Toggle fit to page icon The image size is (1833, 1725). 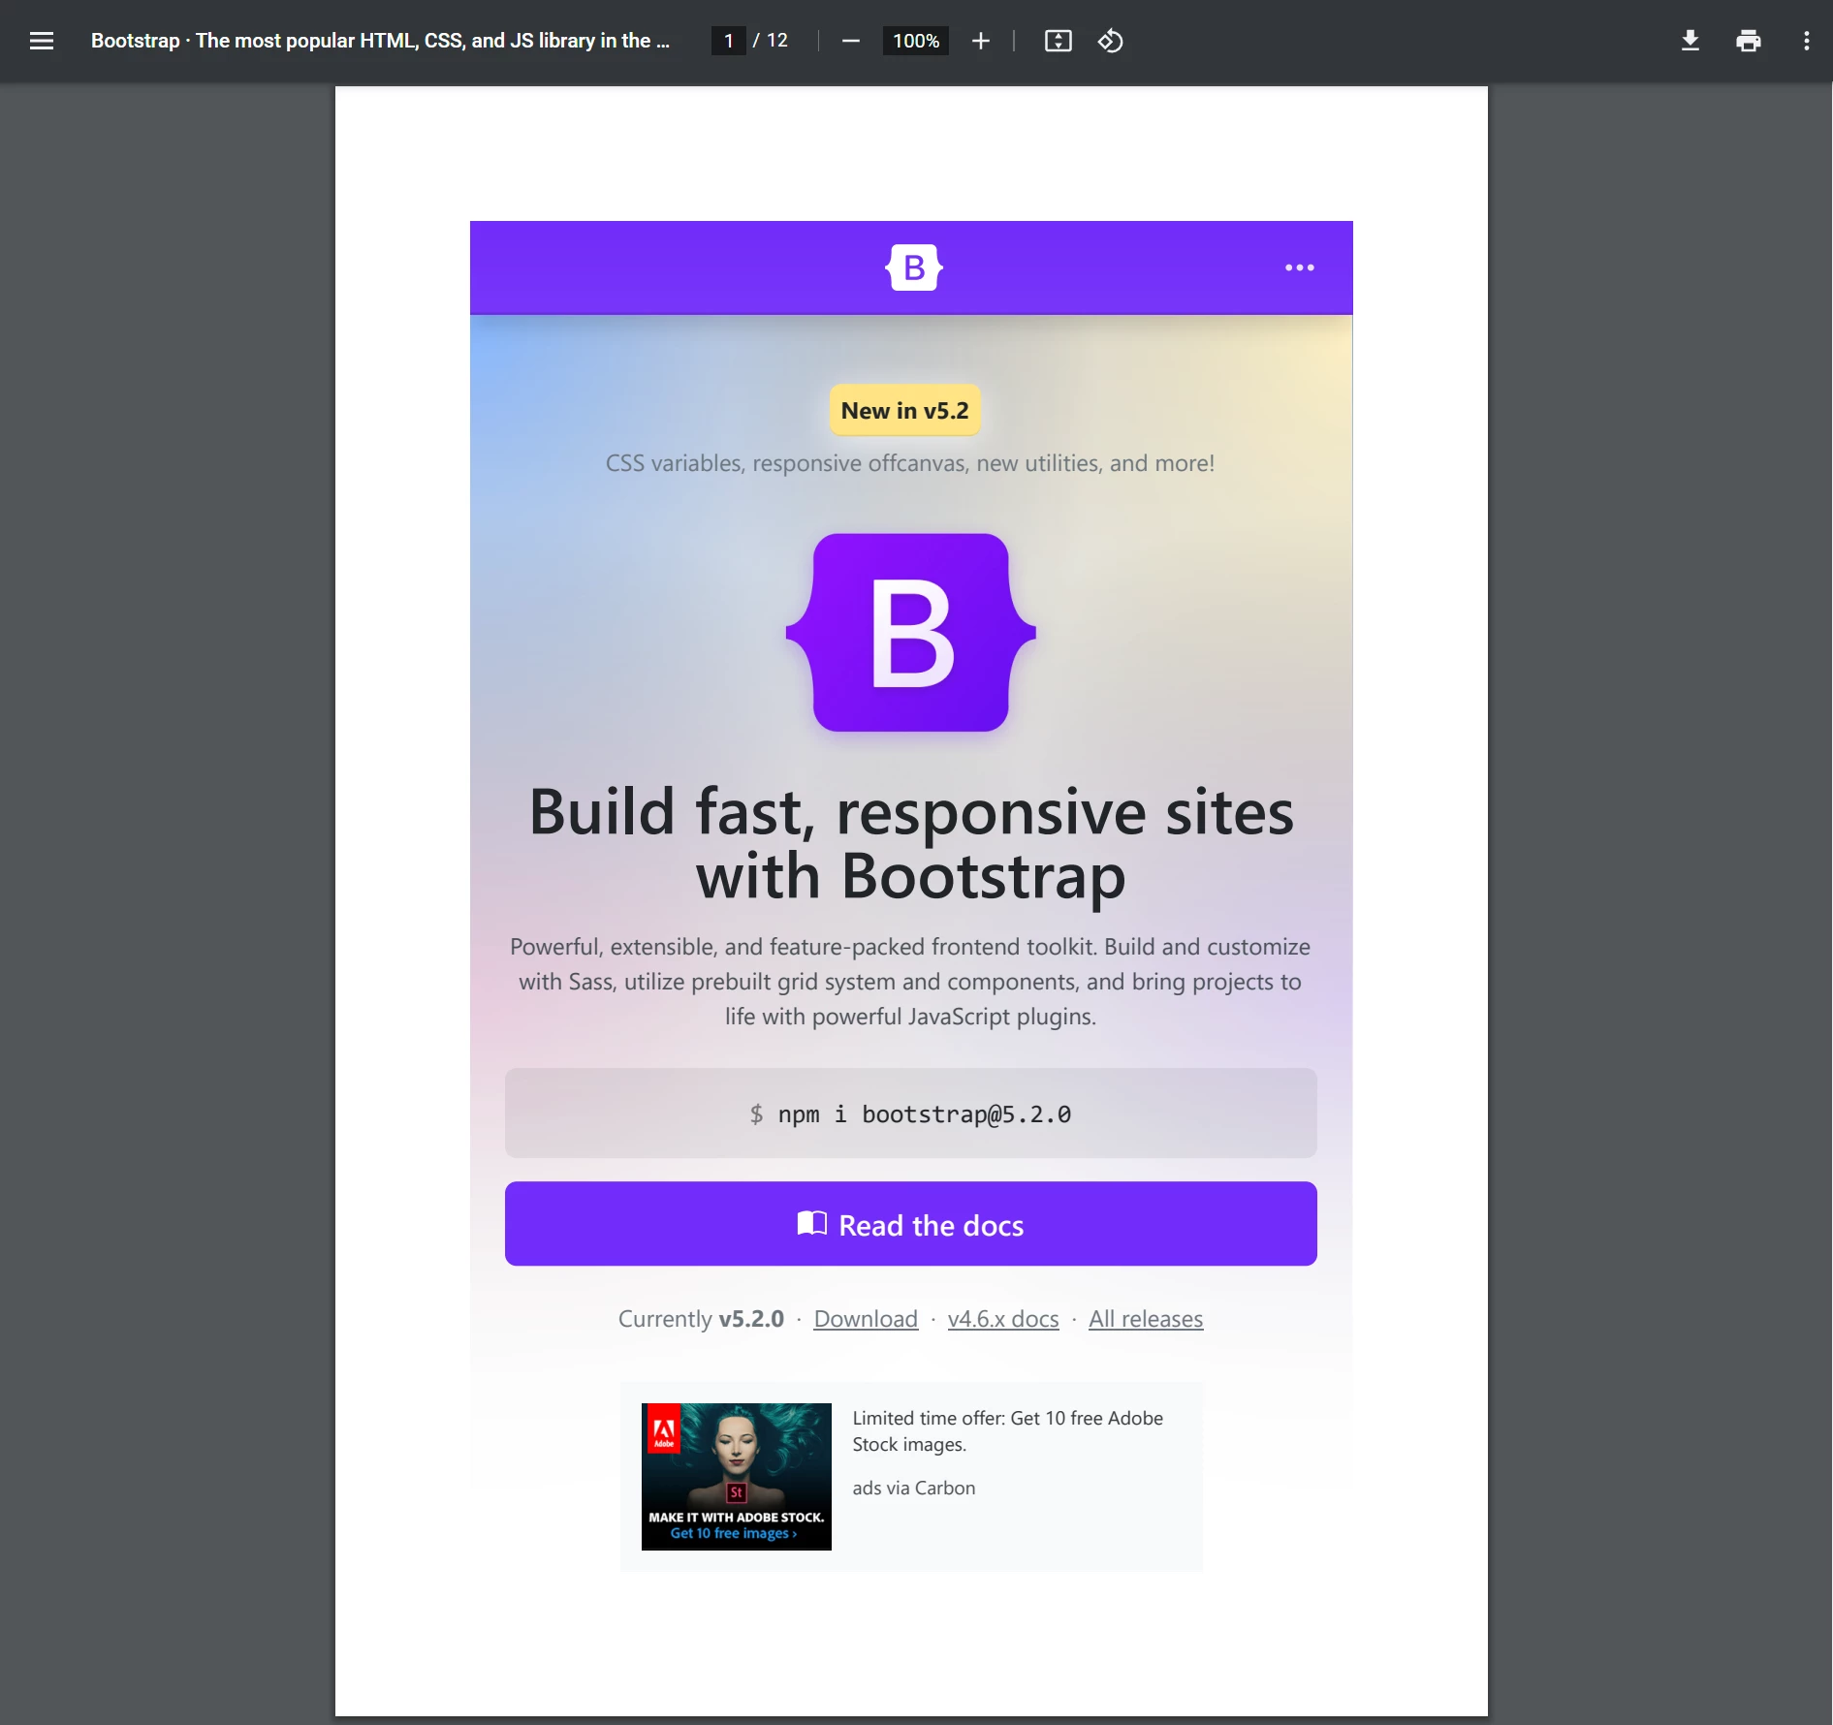tap(1059, 41)
